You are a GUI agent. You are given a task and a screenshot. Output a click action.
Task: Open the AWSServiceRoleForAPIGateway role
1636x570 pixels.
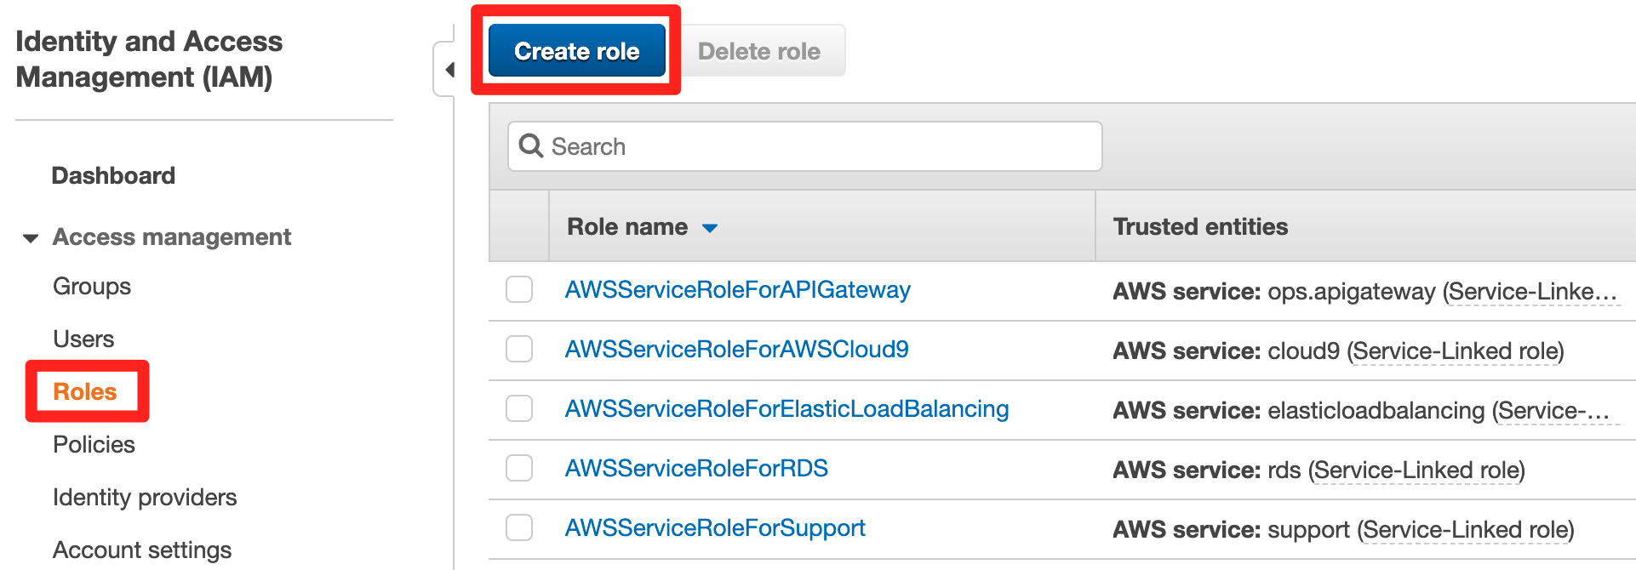pos(738,290)
